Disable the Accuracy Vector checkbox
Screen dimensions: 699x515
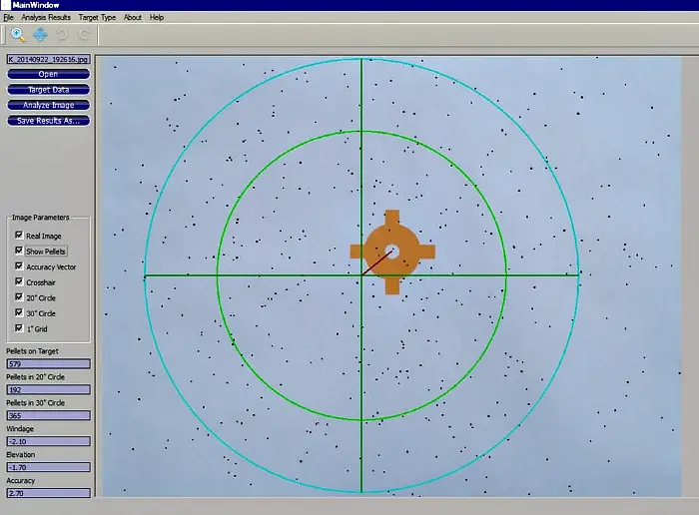(x=19, y=266)
